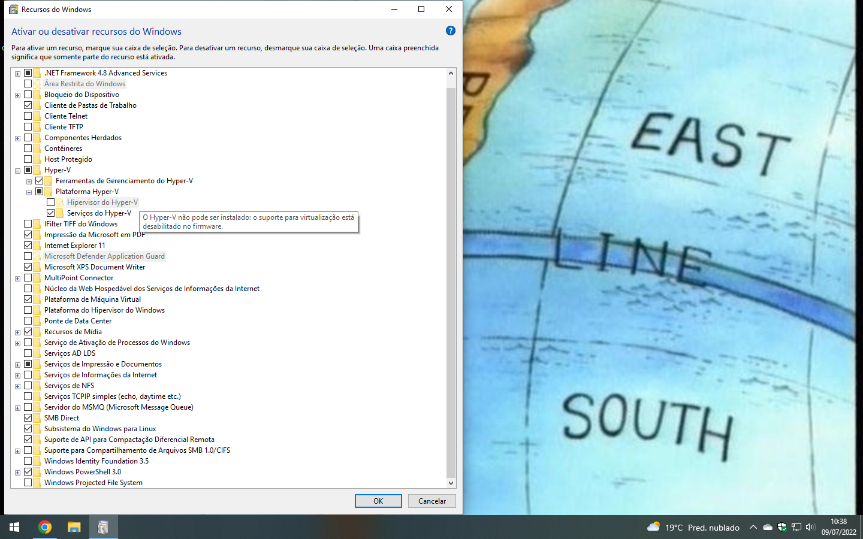Select Hipervisor do Hyper-V greyed row
The width and height of the screenshot is (863, 539).
tap(102, 202)
